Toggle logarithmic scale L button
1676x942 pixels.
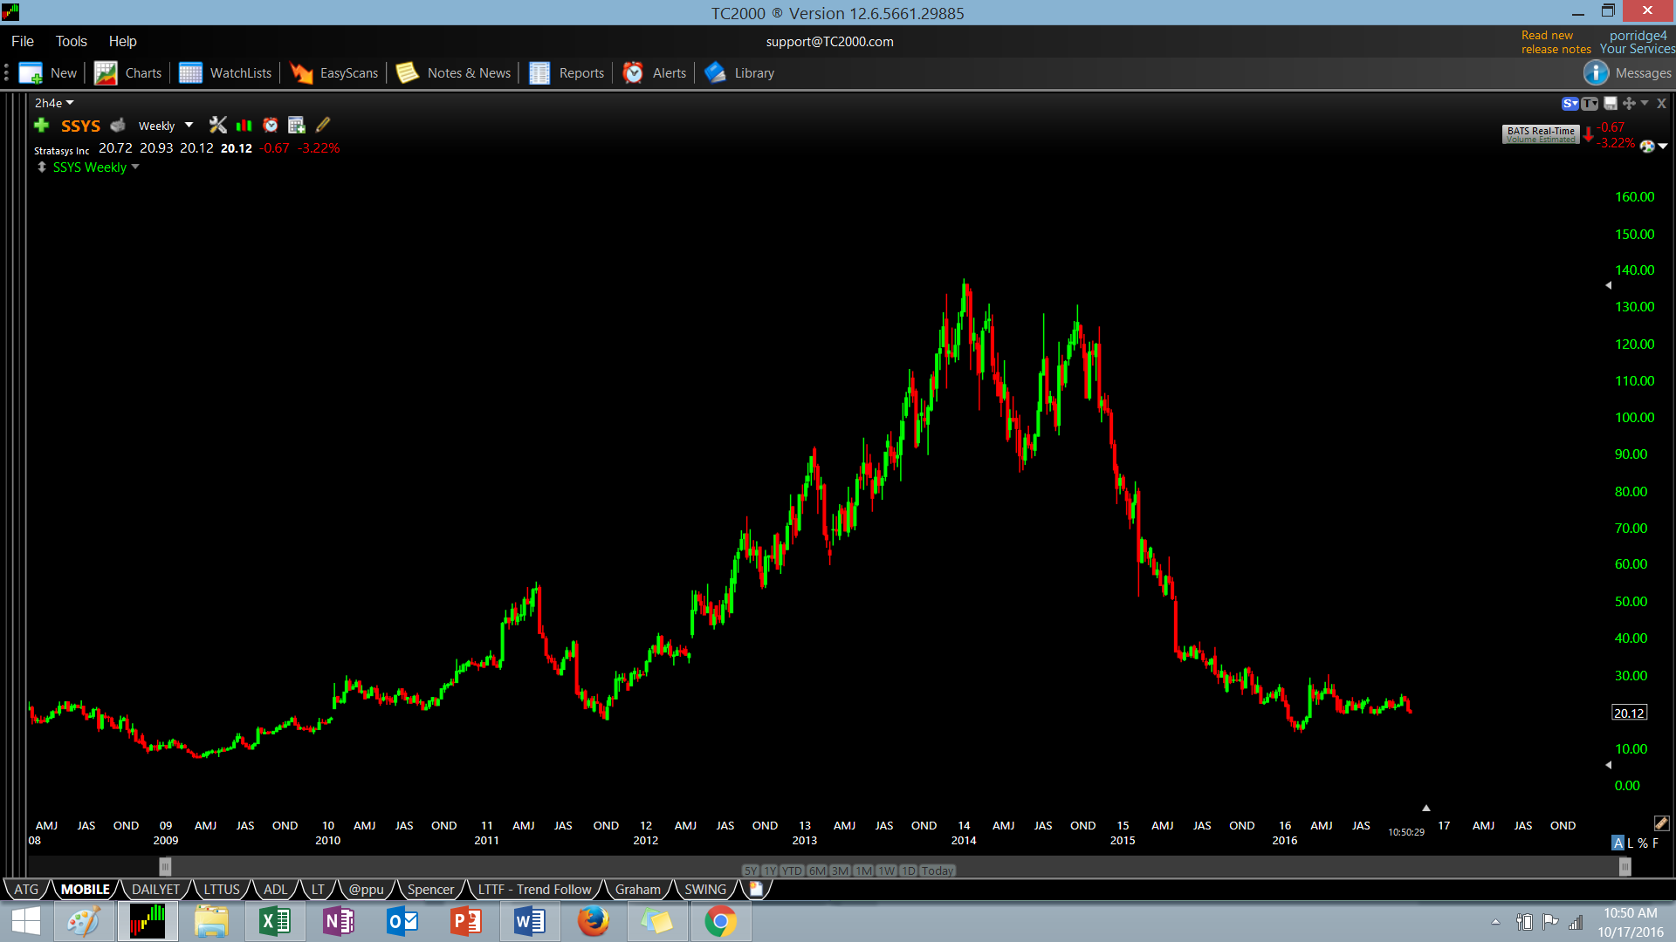(1630, 843)
